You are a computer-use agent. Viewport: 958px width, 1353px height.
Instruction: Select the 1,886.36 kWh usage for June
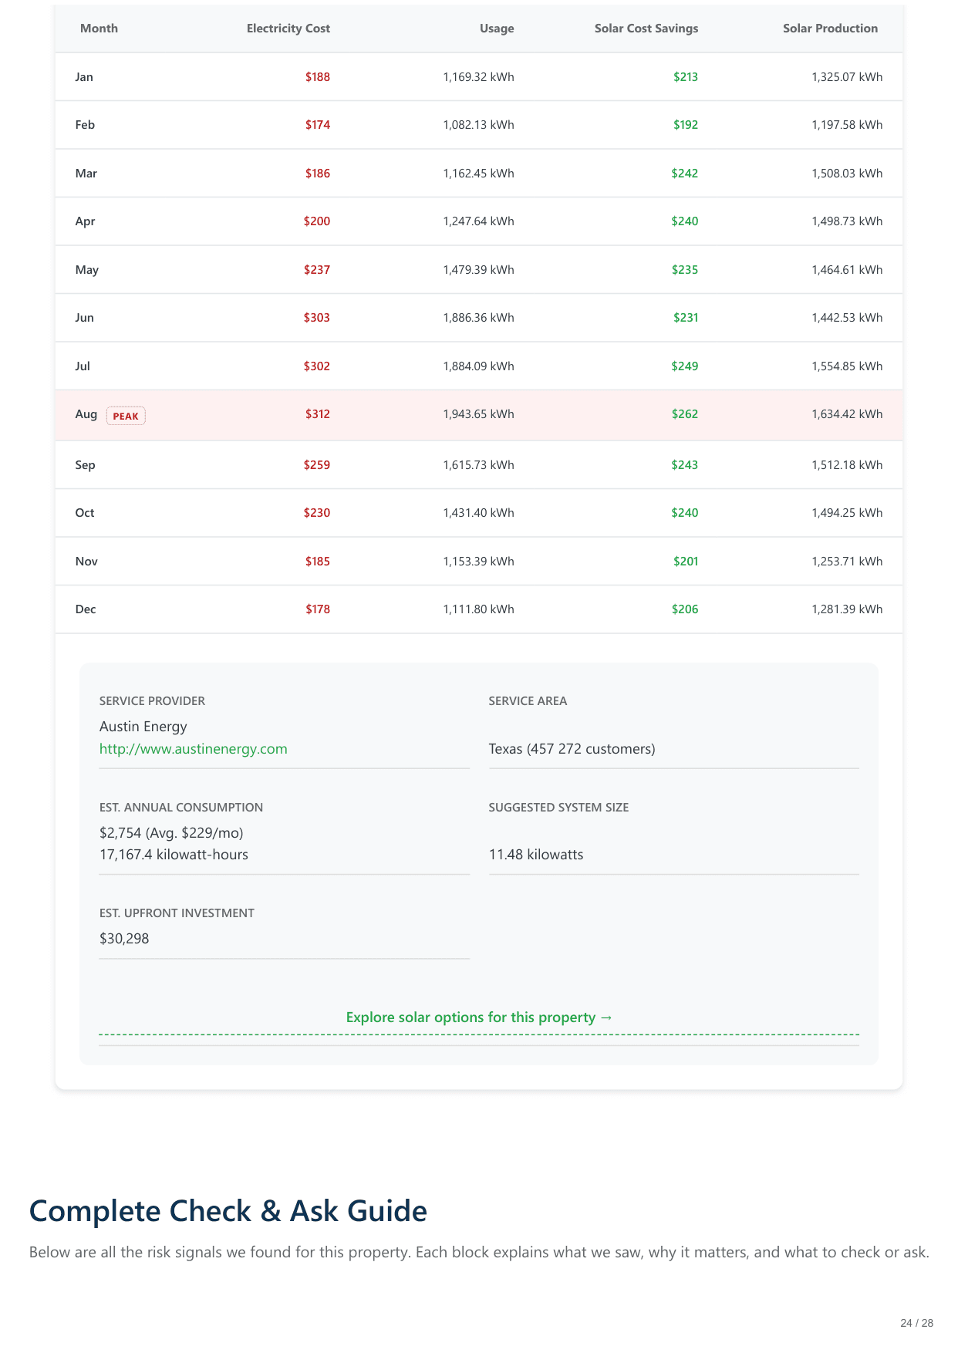tap(478, 318)
